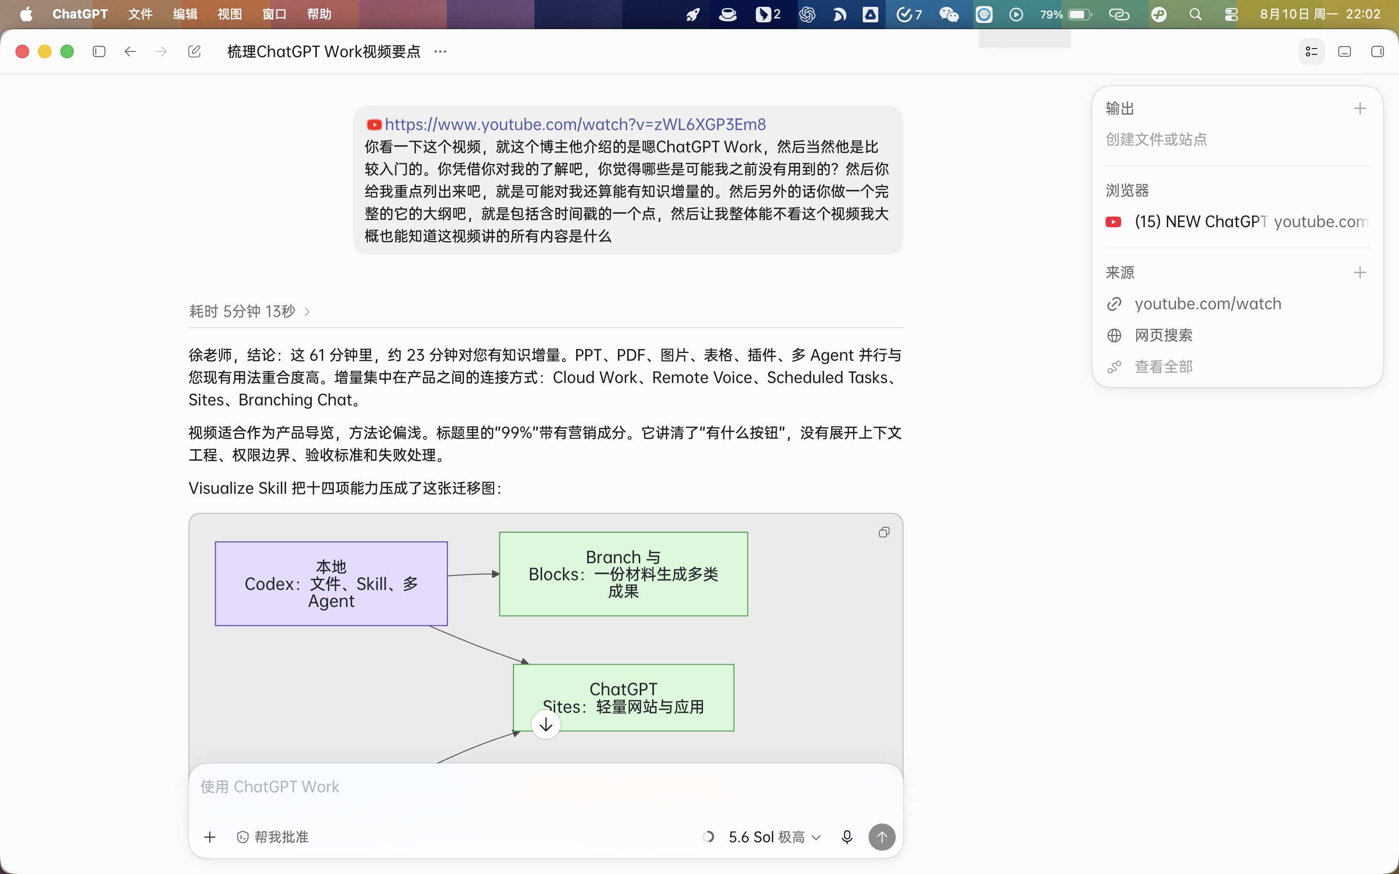Open the ChatGPT app menu
This screenshot has height=874, width=1399.
80,14
